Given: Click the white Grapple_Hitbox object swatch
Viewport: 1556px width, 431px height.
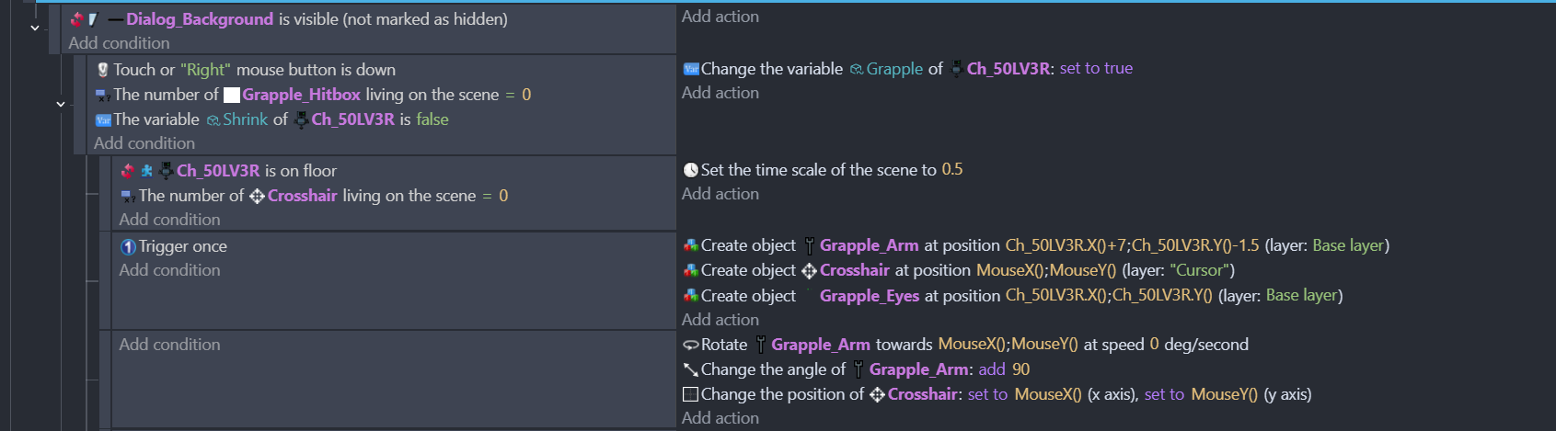Looking at the screenshot, I should (232, 95).
